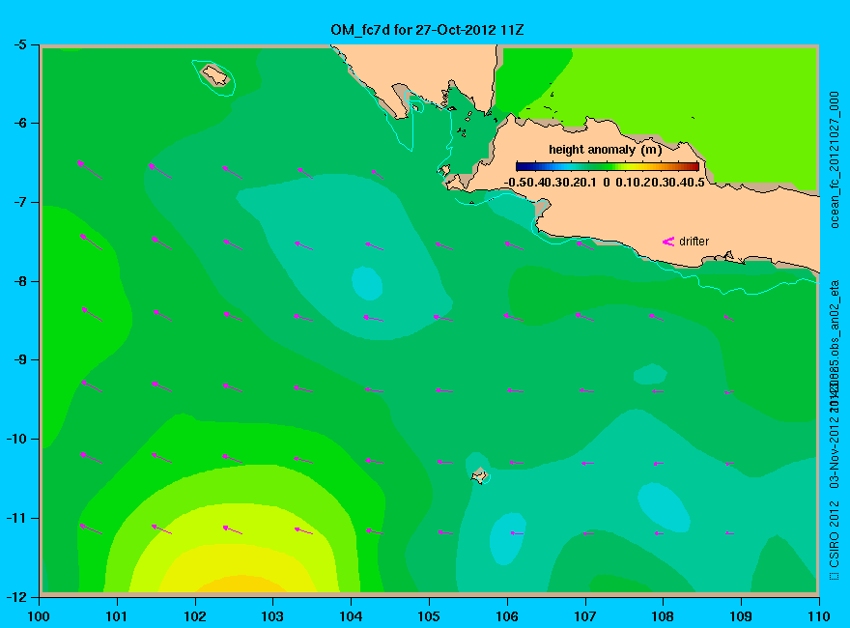Click the y-axis tick label '-8'
This screenshot has height=628, width=850.
tap(19, 281)
